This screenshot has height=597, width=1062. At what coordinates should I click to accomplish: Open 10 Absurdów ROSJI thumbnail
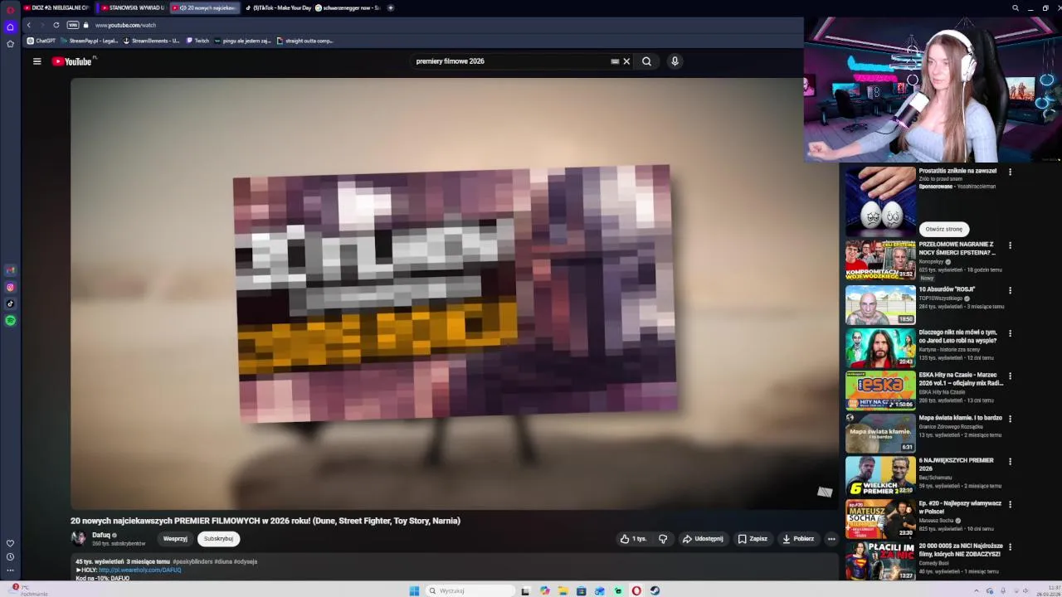[880, 305]
